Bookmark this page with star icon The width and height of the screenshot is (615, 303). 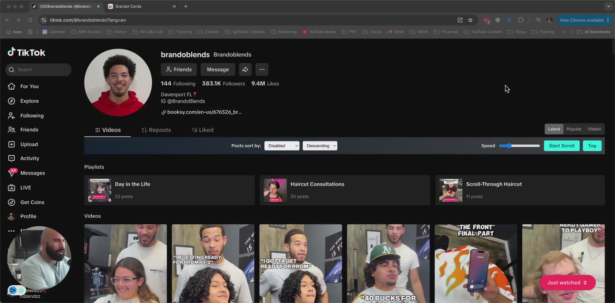470,20
